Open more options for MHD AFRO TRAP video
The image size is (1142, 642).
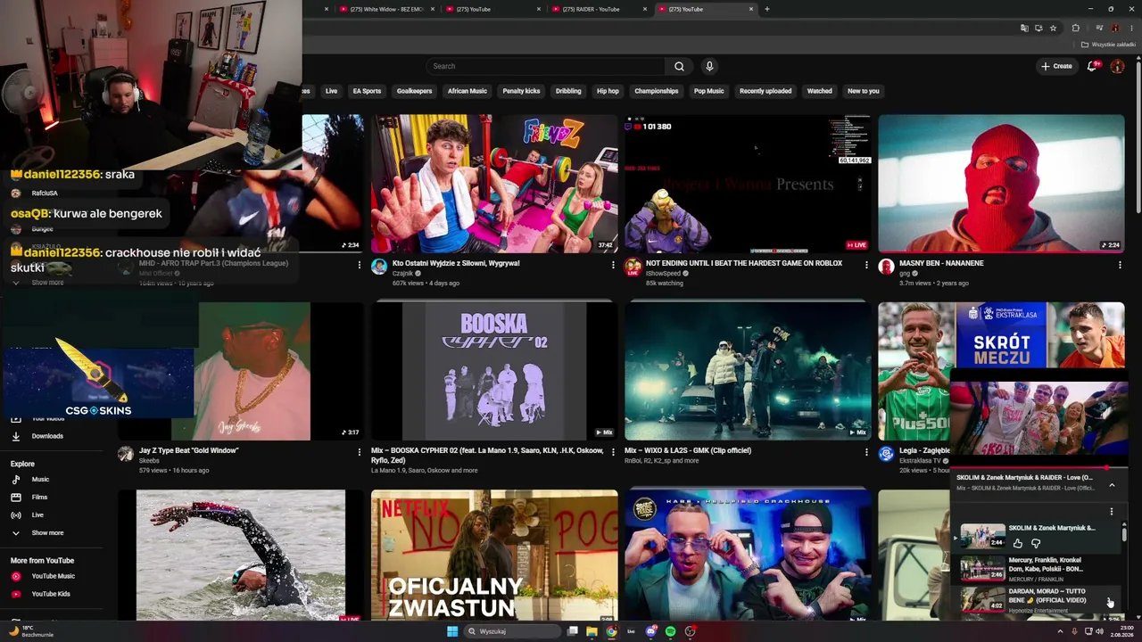tap(360, 265)
